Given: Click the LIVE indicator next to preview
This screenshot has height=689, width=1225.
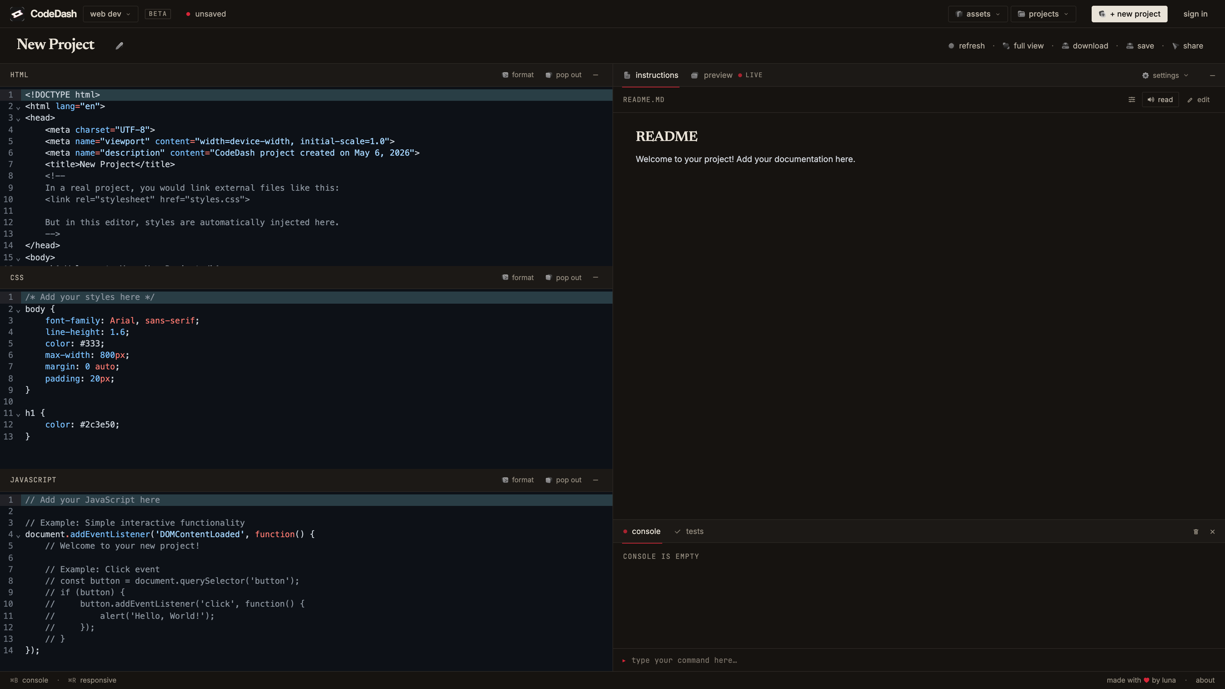Looking at the screenshot, I should [x=750, y=75].
